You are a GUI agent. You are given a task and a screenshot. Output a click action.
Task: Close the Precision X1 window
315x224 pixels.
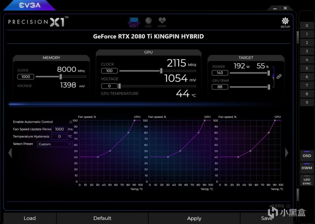tap(285, 8)
